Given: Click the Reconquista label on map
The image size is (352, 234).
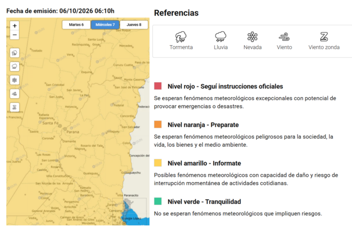Looking at the screenshot, I should [80, 45].
